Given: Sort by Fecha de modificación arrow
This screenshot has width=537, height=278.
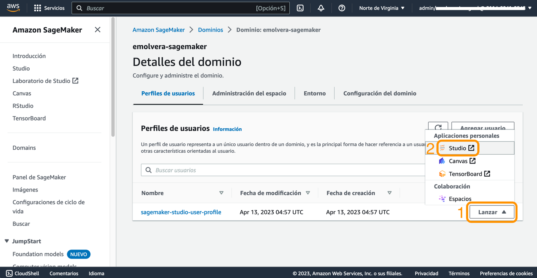Looking at the screenshot, I should [308, 193].
